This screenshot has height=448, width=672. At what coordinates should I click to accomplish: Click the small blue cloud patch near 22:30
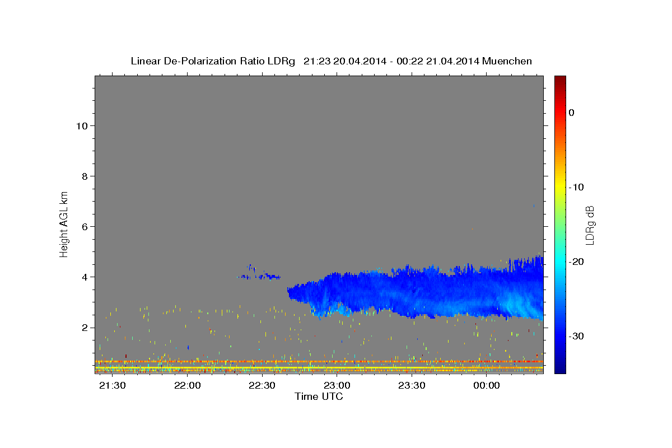pos(259,273)
